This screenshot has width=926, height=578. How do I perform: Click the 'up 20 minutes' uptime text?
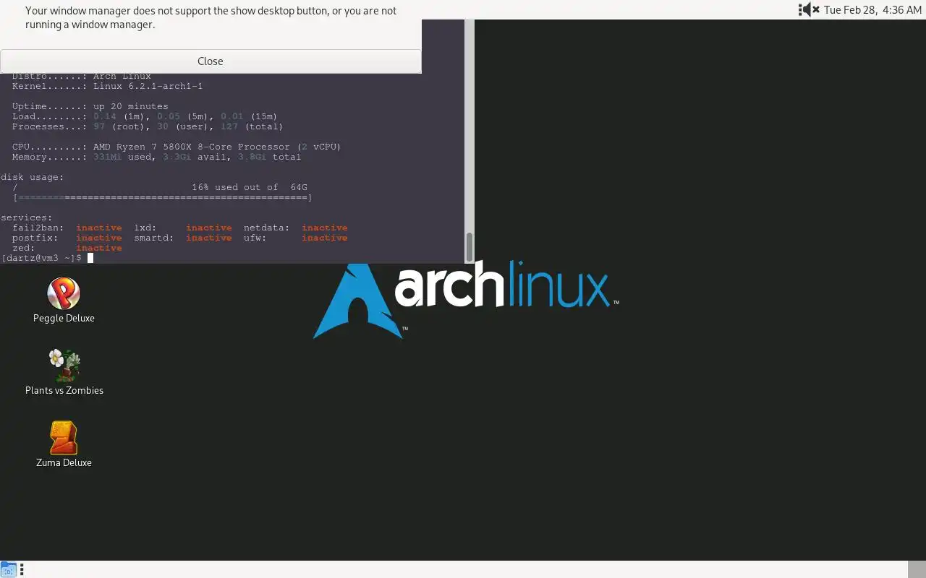tap(130, 106)
